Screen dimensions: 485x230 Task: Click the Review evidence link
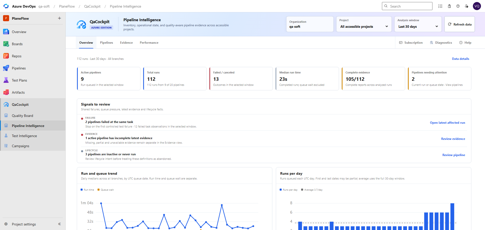click(x=453, y=139)
